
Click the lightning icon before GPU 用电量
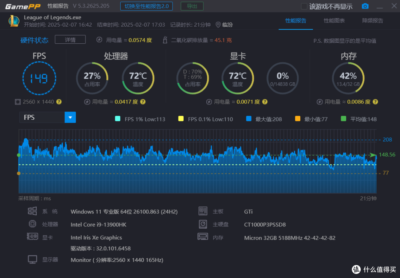[x=209, y=102]
